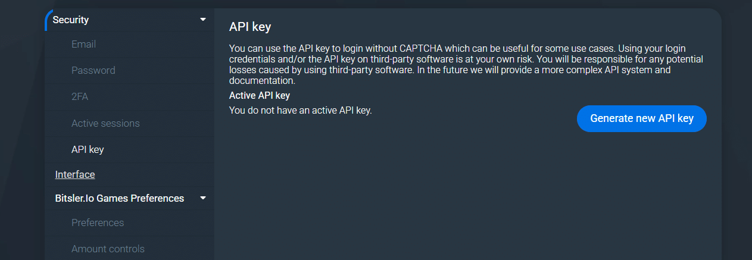Open the Interface link
752x260 pixels.
tap(75, 174)
